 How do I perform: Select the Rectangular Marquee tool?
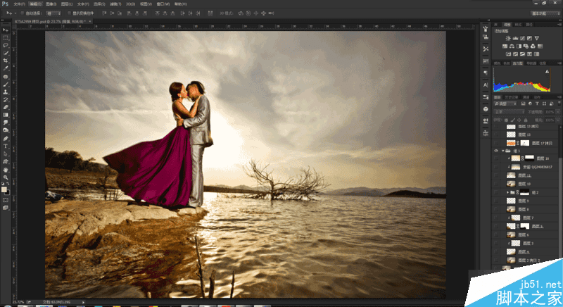click(x=6, y=38)
